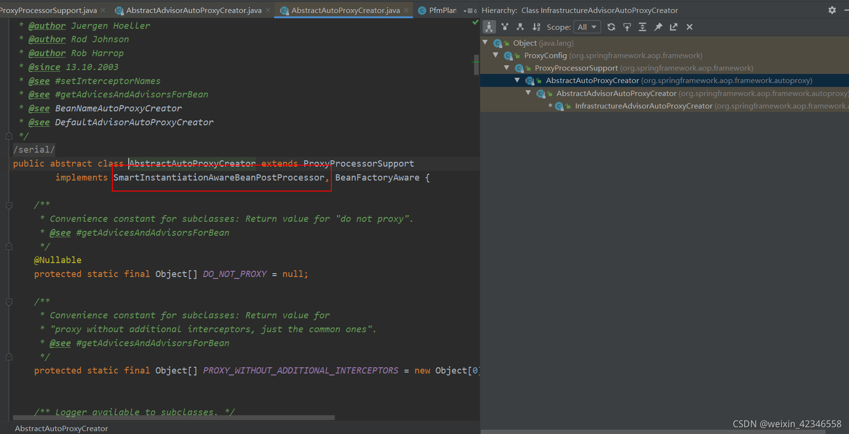Open the Scope All dropdown
Viewport: 849px width, 434px height.
[587, 27]
